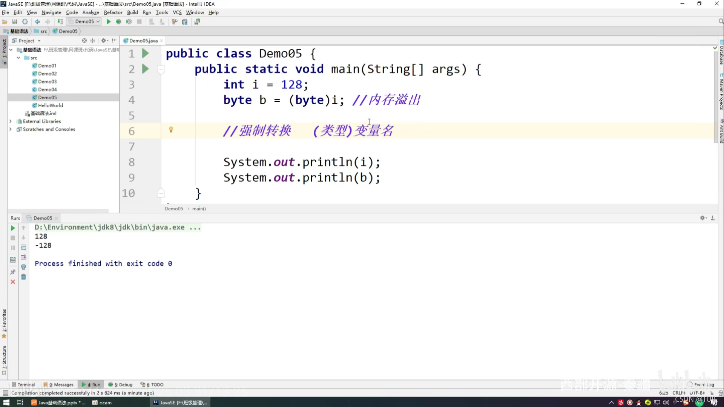The height and width of the screenshot is (407, 724).
Task: Open the Run menu from menu bar
Action: (x=146, y=12)
